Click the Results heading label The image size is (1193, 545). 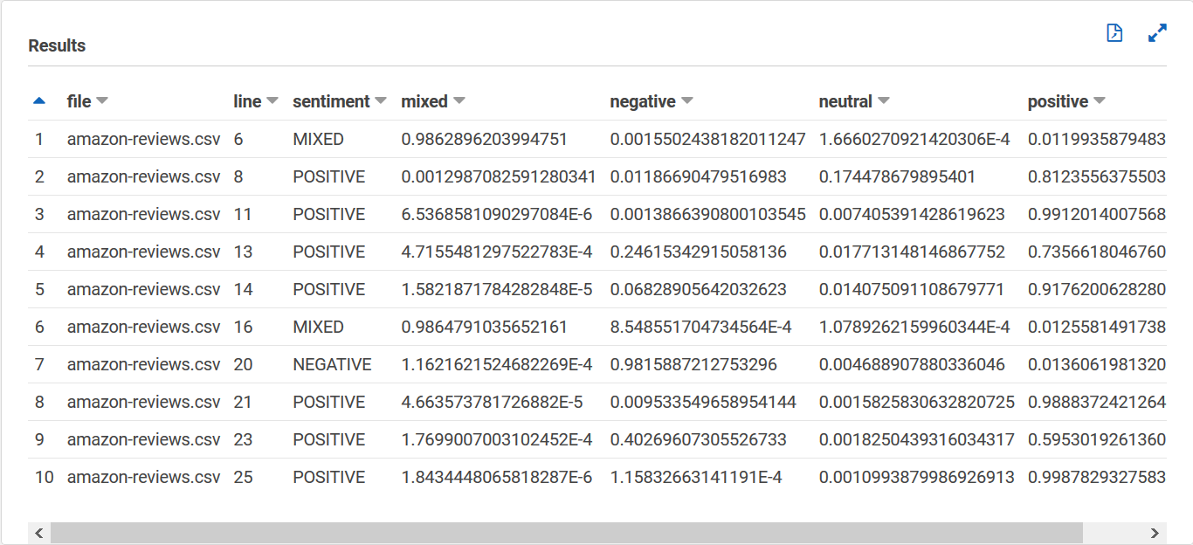(x=56, y=45)
